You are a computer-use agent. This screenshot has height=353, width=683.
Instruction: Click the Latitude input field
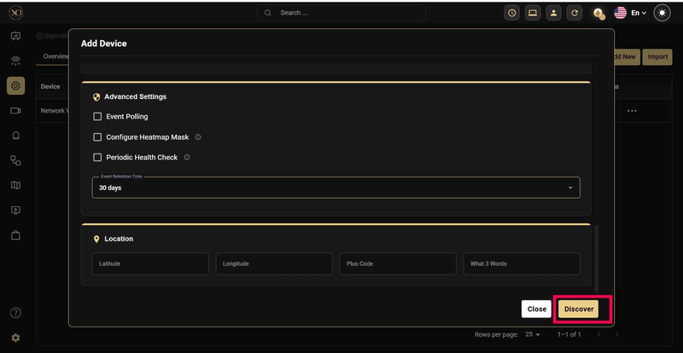150,263
